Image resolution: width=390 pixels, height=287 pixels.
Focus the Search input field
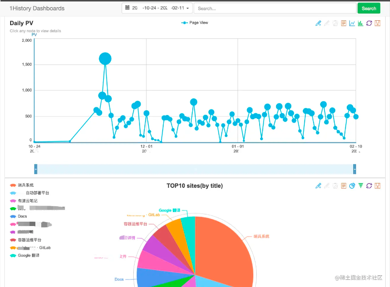(x=275, y=8)
